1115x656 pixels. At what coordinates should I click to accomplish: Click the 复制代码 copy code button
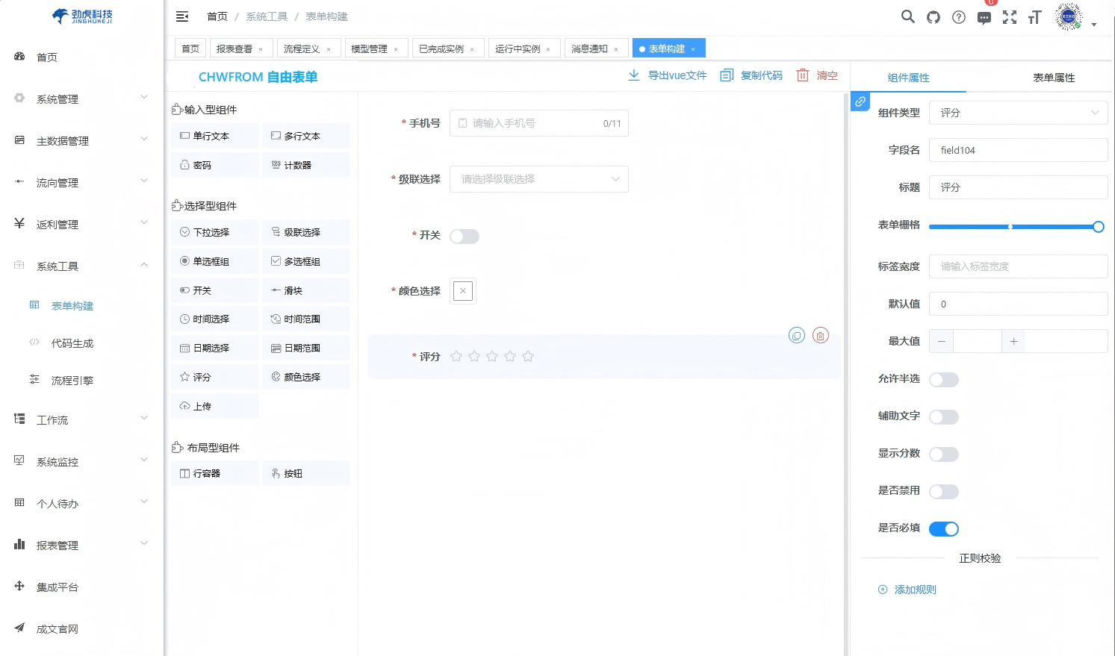tap(750, 75)
